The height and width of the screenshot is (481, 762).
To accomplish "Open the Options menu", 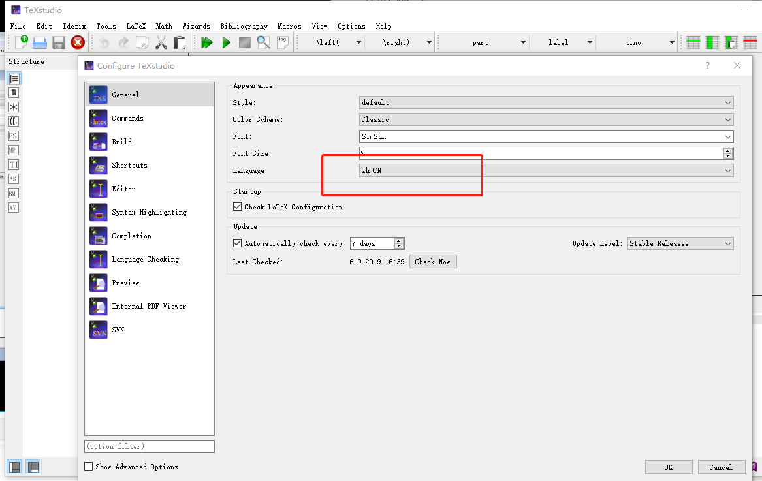I will [351, 26].
